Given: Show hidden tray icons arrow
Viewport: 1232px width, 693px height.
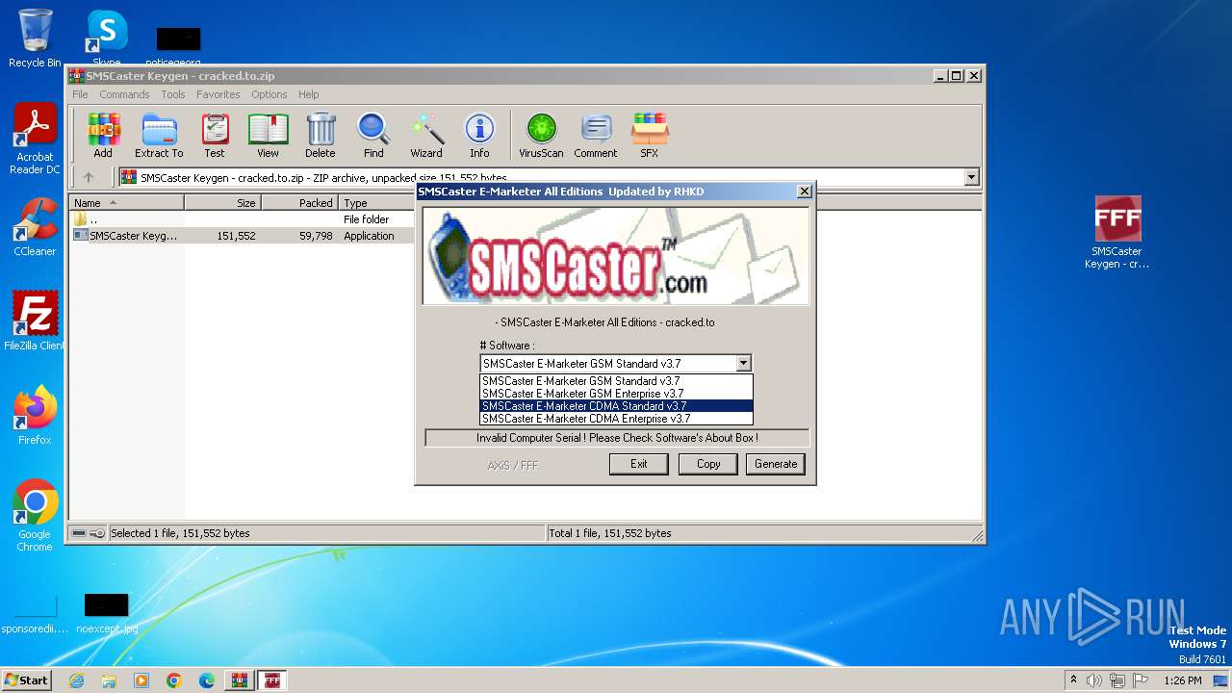Looking at the screenshot, I should [x=1073, y=680].
